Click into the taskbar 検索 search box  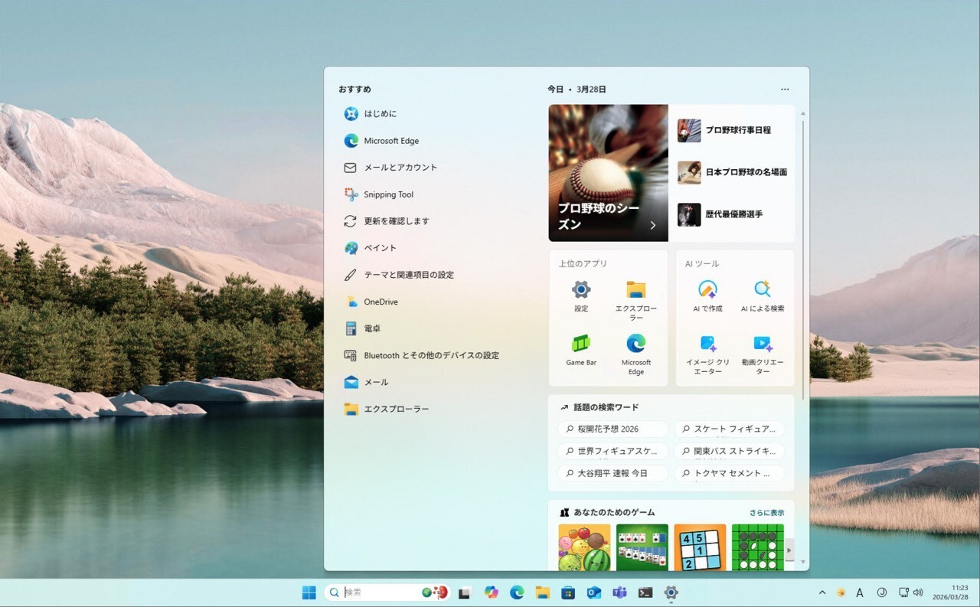[x=379, y=592]
